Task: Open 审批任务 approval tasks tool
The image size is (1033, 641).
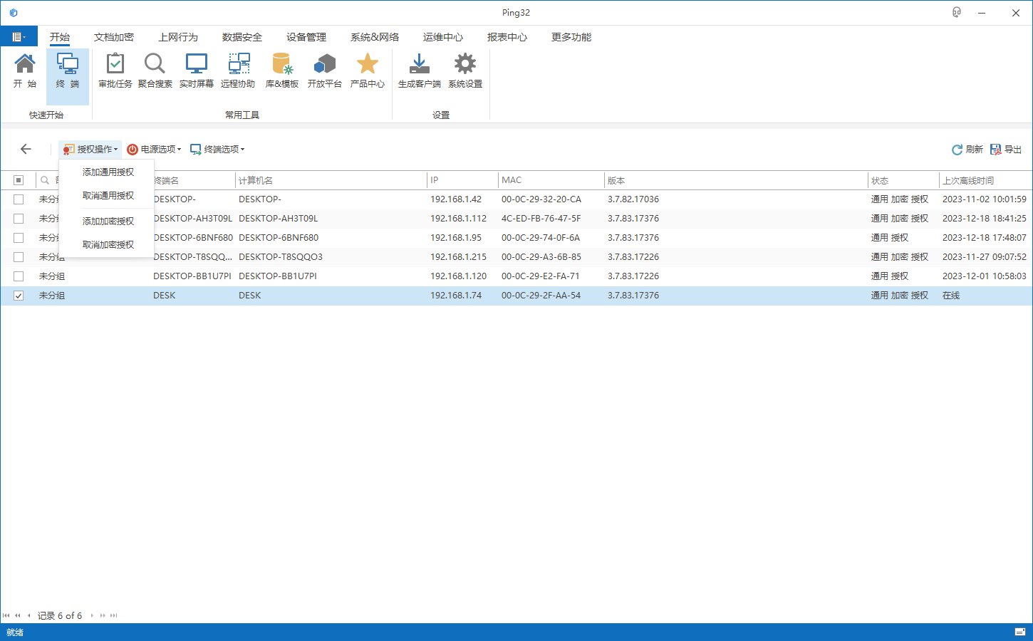Action: pos(115,64)
